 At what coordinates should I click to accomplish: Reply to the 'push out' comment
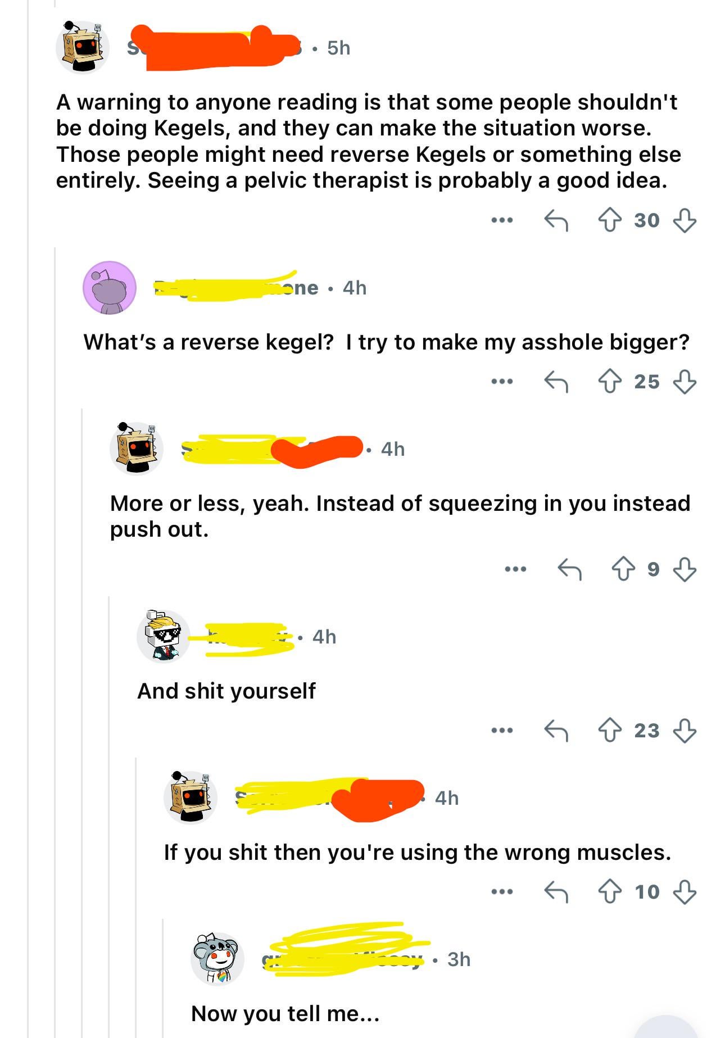coord(569,569)
